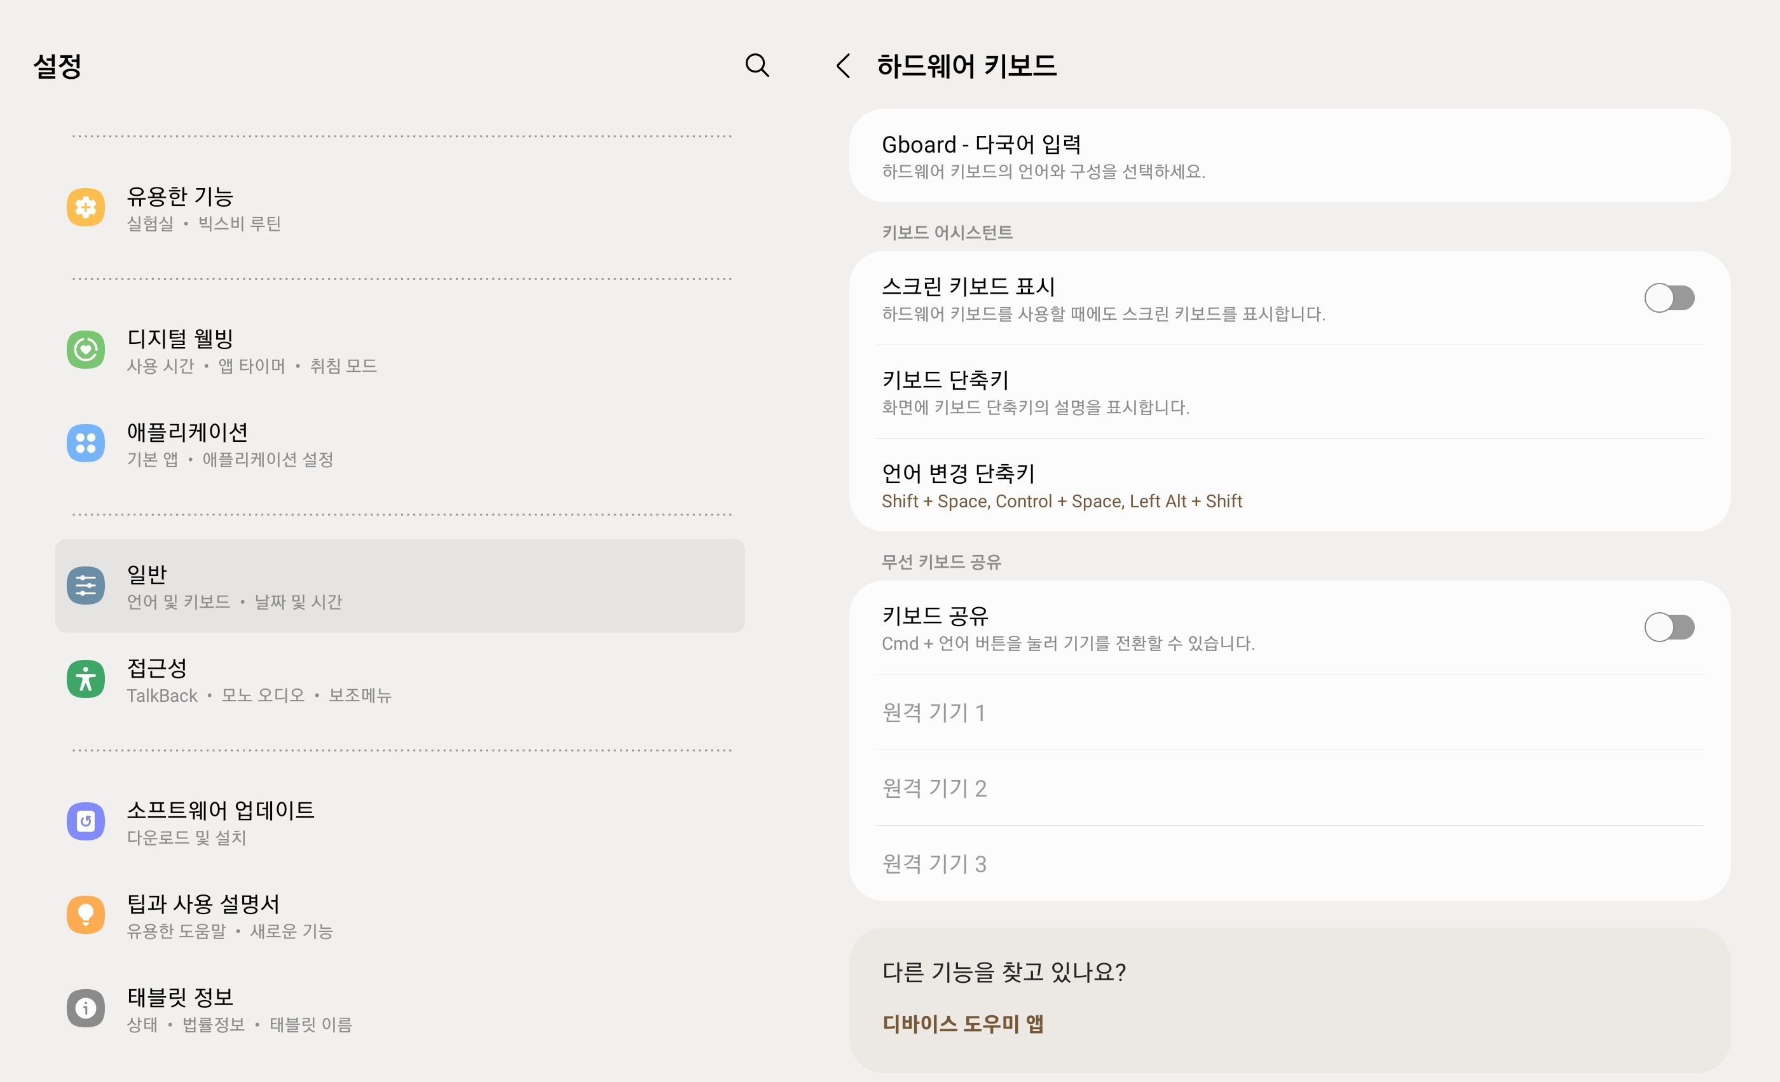The width and height of the screenshot is (1780, 1082).
Task: Tap the purple 소프트웨어 업데이트 icon
Action: click(85, 822)
